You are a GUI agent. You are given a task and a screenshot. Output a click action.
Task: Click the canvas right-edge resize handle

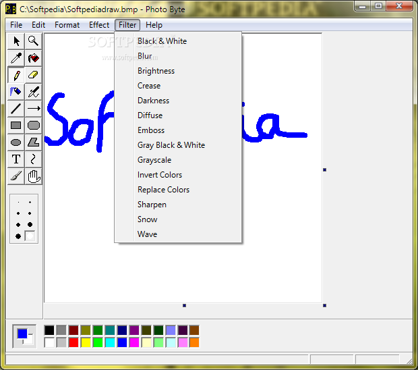click(324, 169)
